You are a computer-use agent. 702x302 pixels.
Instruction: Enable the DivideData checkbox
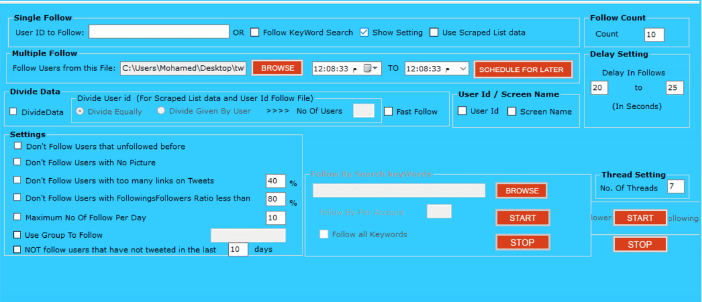pos(13,112)
